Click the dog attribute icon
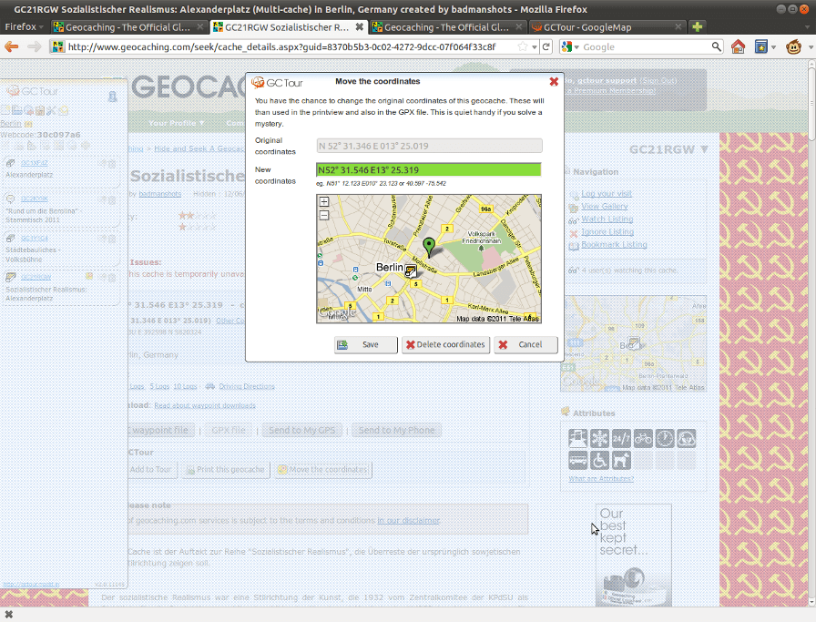This screenshot has height=622, width=816. coord(621,460)
